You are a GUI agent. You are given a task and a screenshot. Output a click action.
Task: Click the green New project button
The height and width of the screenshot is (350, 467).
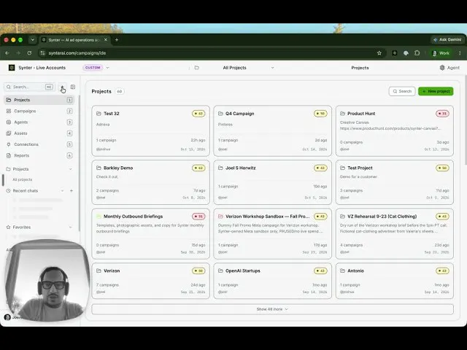point(436,91)
